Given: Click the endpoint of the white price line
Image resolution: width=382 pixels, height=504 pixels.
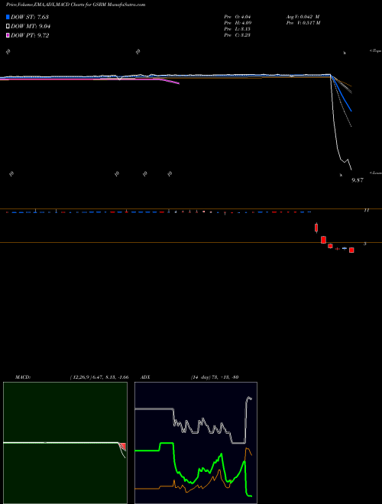Looking at the screenshot, I should coord(351,170).
